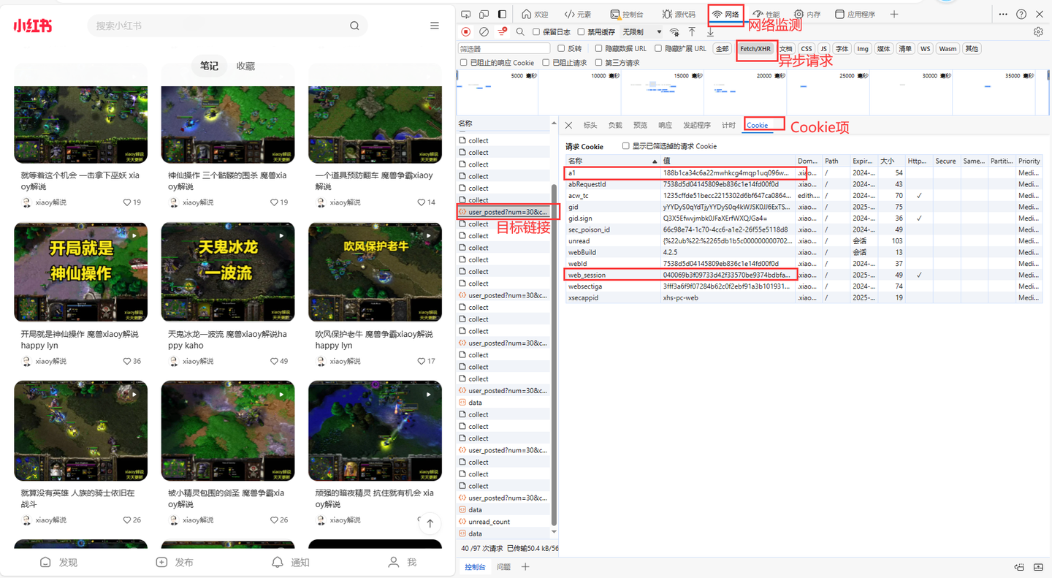Screen dimensions: 1052x578
Task: Click the 搜索小红书 search field
Action: click(x=219, y=26)
